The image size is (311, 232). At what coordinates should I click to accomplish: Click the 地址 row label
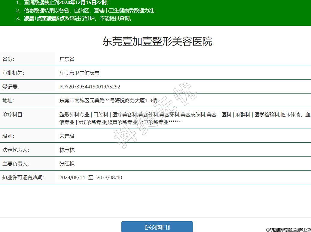click(x=8, y=100)
